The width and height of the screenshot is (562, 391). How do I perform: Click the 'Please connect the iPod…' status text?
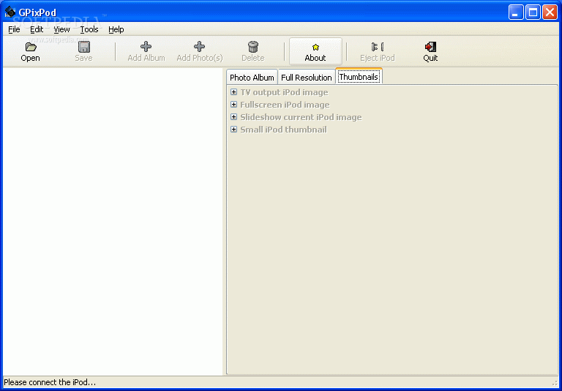coord(50,382)
